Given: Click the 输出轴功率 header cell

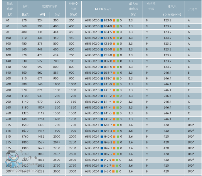Looking at the screenshot, I should pyautogui.click(x=50, y=6).
